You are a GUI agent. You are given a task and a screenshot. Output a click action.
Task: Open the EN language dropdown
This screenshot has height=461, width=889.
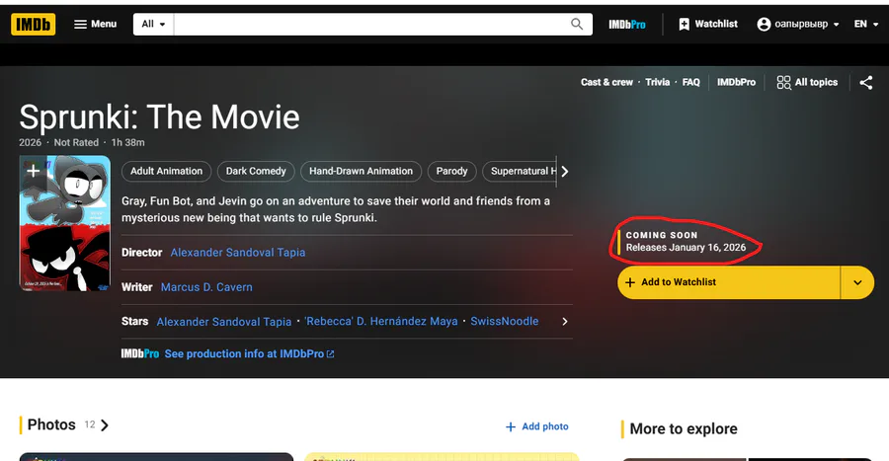tap(865, 25)
